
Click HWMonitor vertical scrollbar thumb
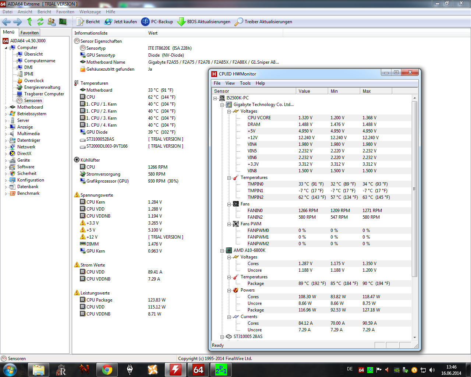[x=415, y=188]
